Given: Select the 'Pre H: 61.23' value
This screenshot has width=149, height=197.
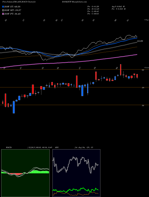Looking at the screenshot, I should [93, 9].
